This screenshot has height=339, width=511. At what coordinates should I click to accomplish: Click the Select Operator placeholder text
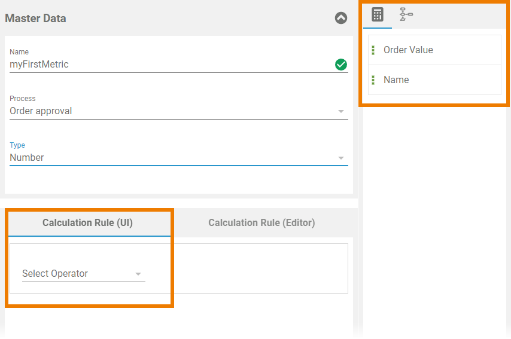click(55, 274)
